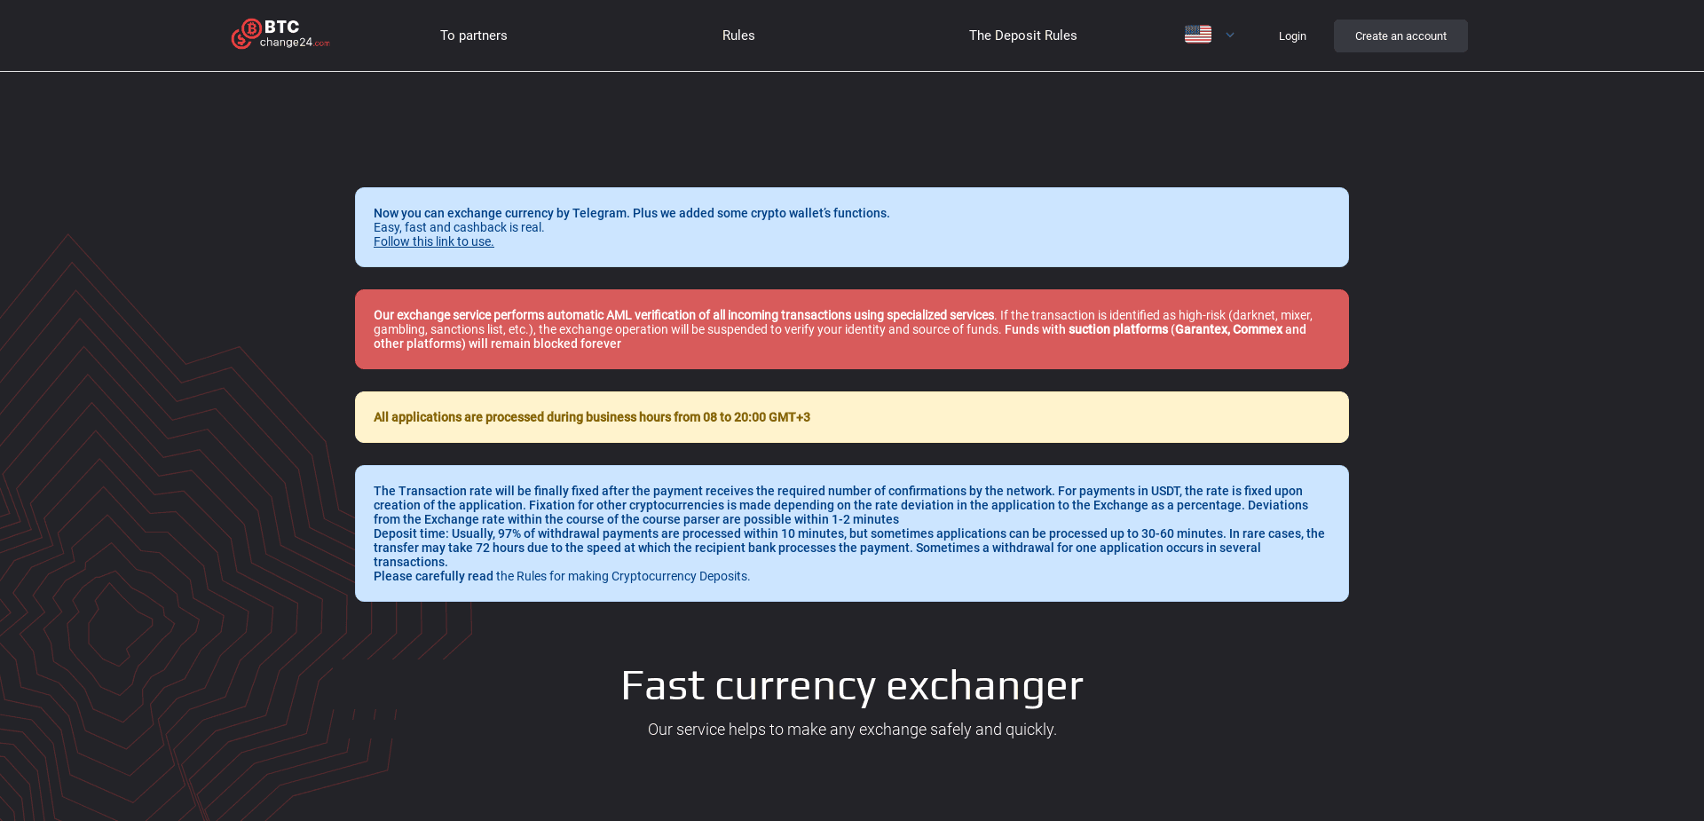Viewport: 1704px width, 821px height.
Task: Click Login in the top bar
Action: [1292, 36]
